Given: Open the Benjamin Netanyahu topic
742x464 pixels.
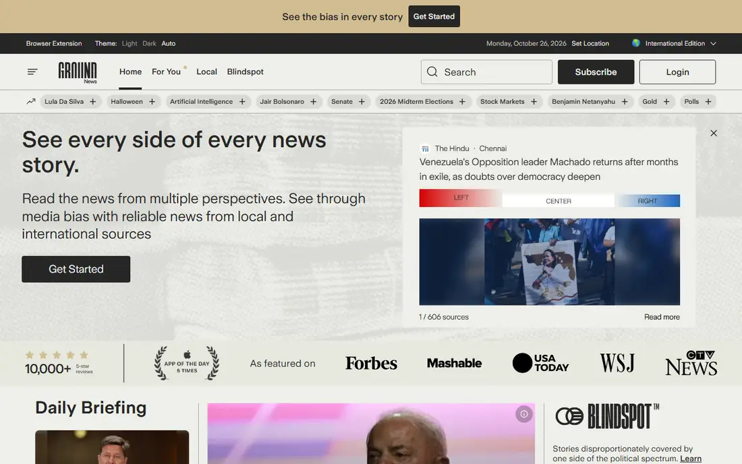Looking at the screenshot, I should 583,102.
